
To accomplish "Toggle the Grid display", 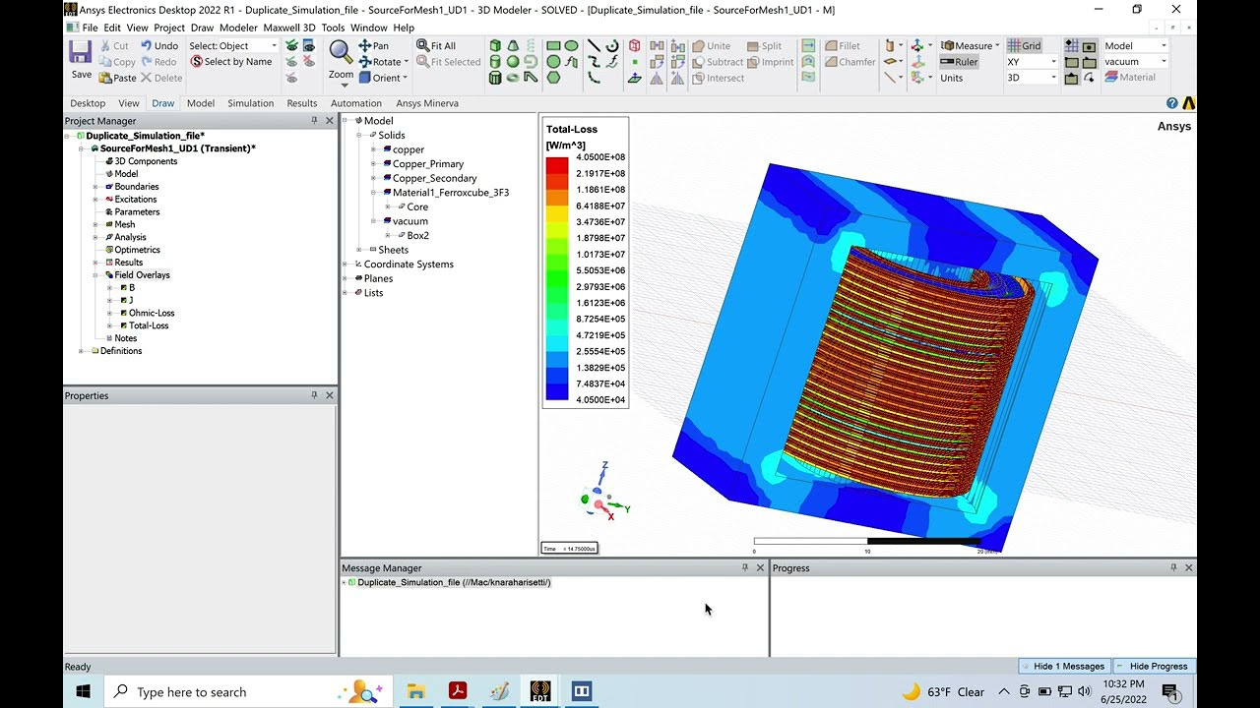I will click(x=1030, y=45).
